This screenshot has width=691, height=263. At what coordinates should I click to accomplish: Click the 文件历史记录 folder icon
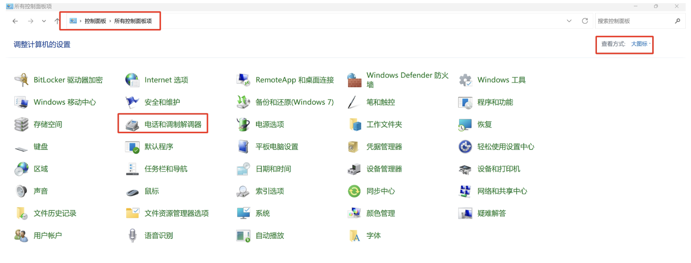21,213
